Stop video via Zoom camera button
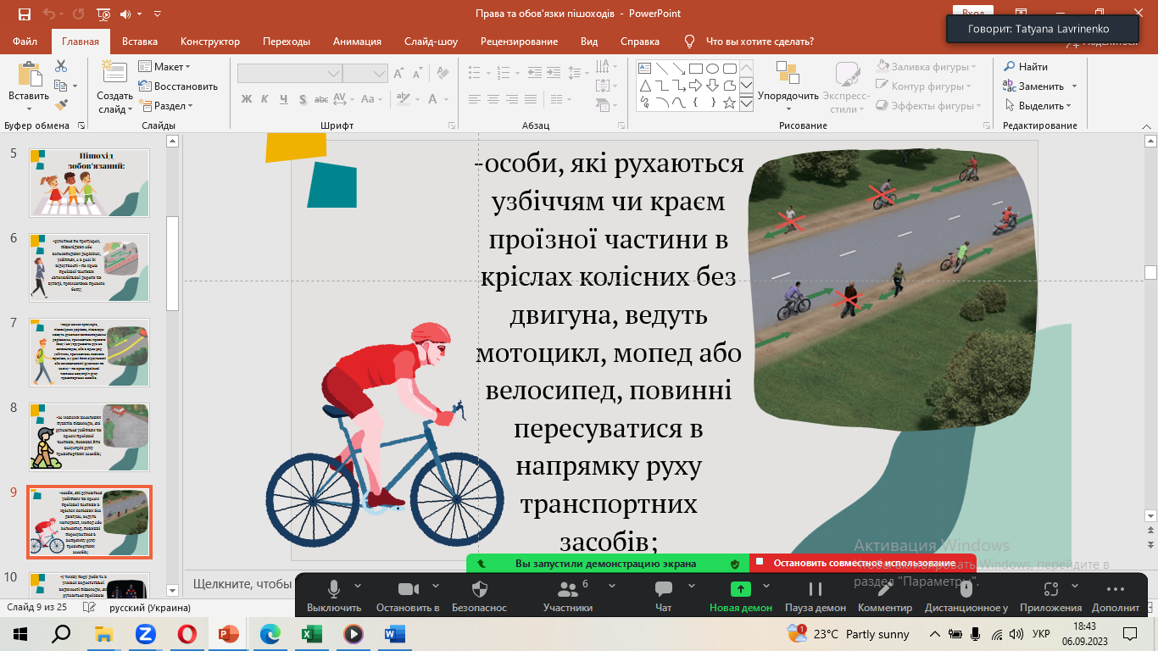Image resolution: width=1158 pixels, height=651 pixels. [408, 594]
